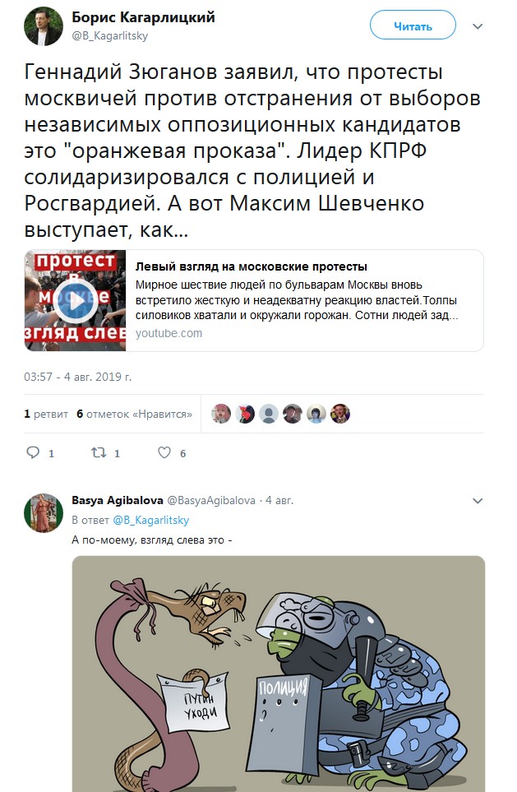
Task: Click the Борис Кагарлицкий display name
Action: pos(143,17)
